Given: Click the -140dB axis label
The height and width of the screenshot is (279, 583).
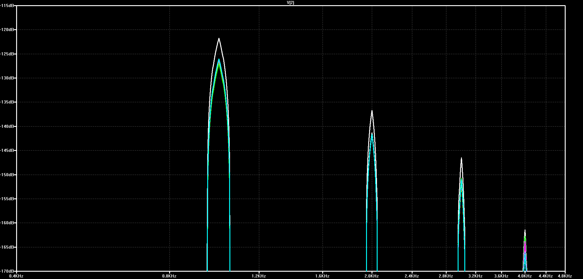Looking at the screenshot, I should pos(7,126).
